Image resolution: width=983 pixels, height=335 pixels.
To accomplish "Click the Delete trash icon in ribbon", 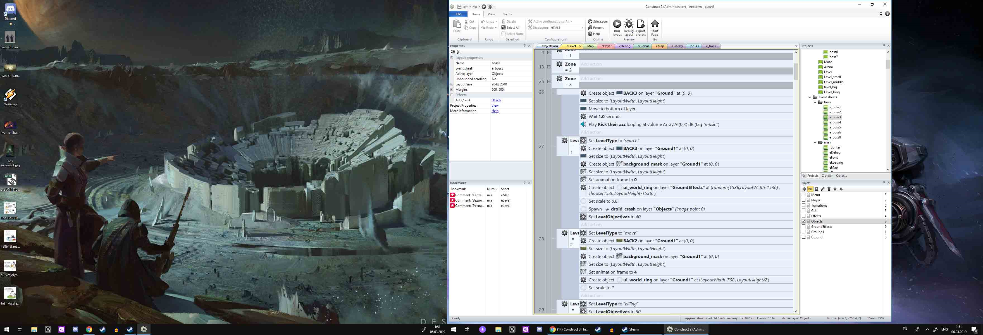I will (x=504, y=21).
